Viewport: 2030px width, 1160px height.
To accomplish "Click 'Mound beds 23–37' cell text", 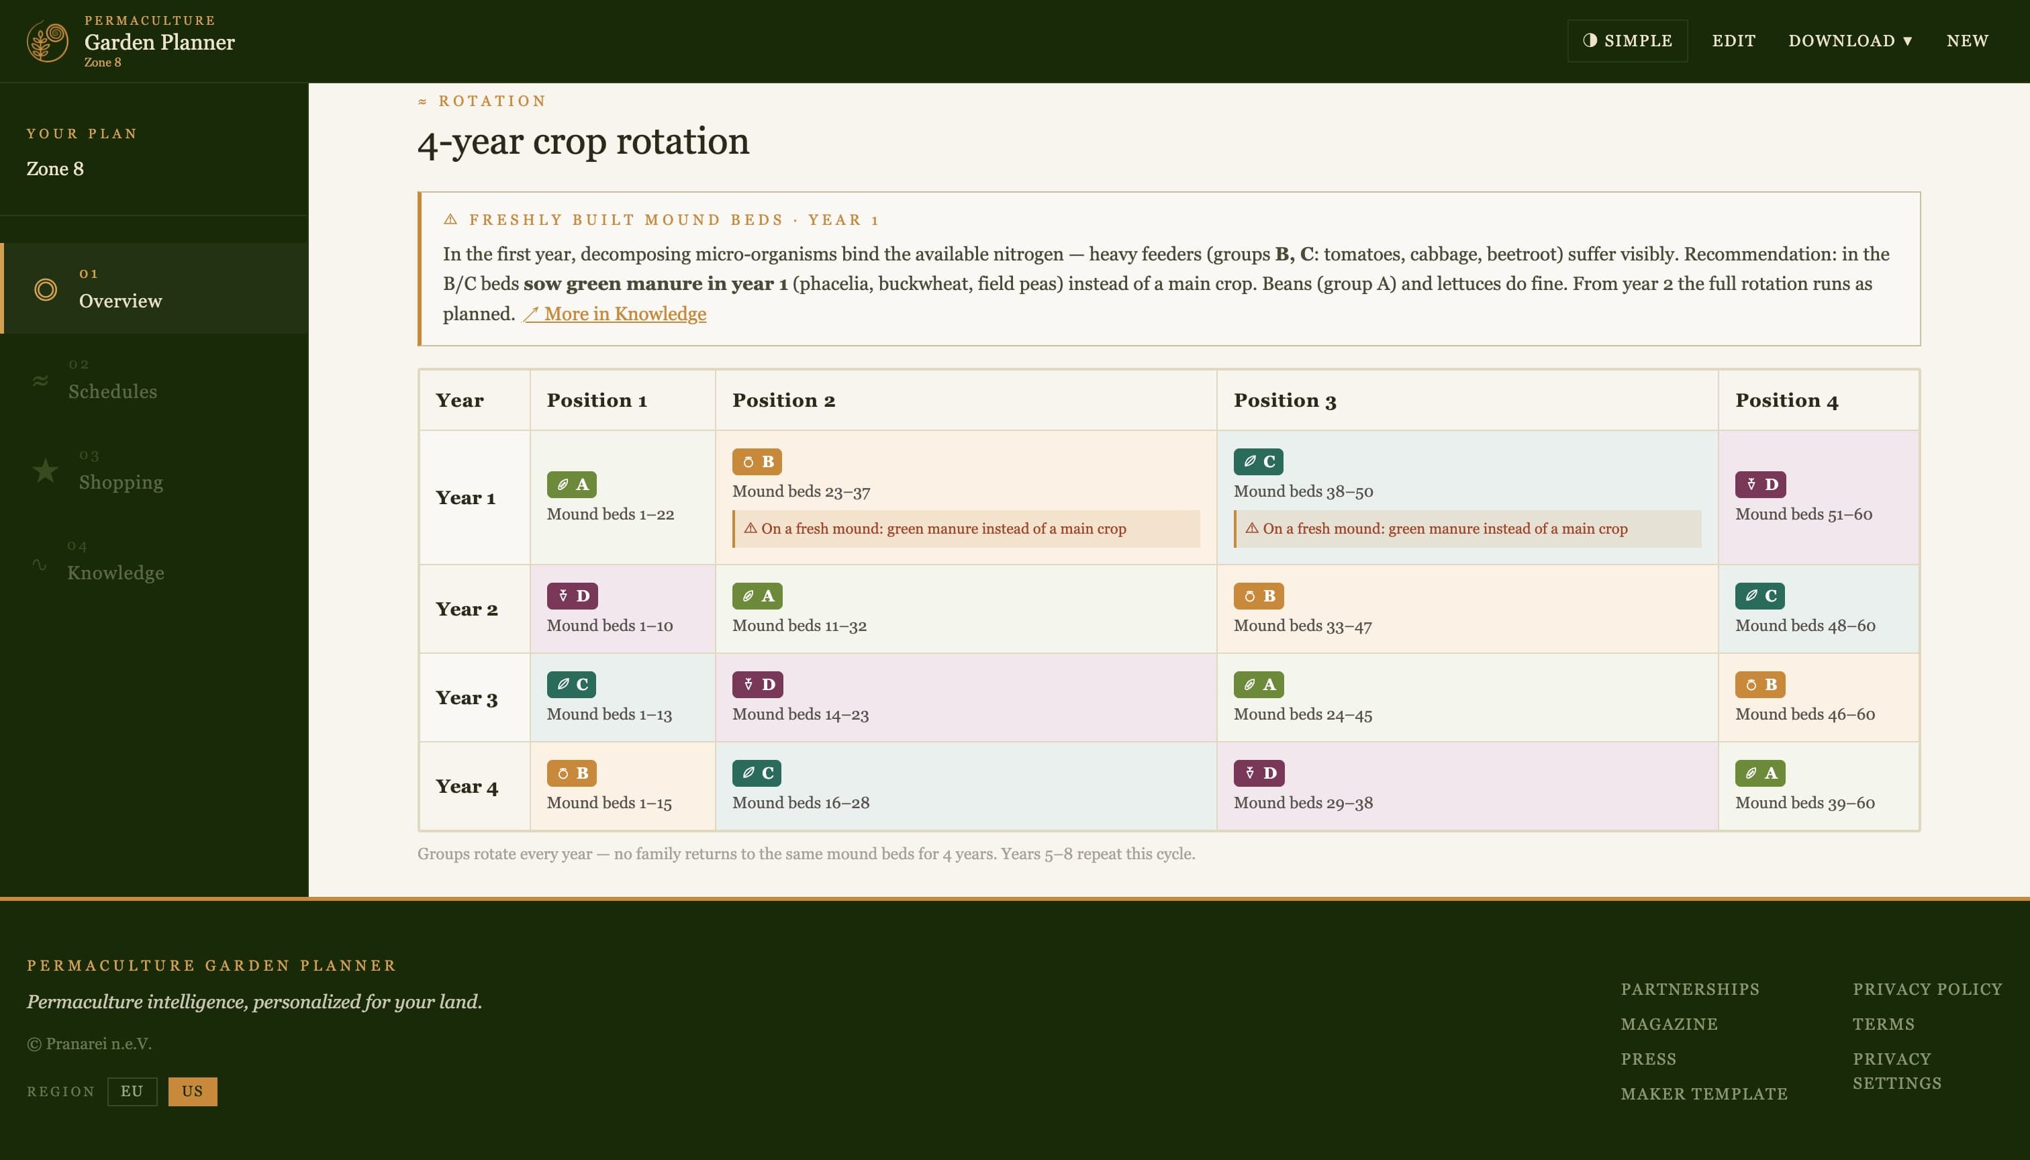I will (x=801, y=491).
